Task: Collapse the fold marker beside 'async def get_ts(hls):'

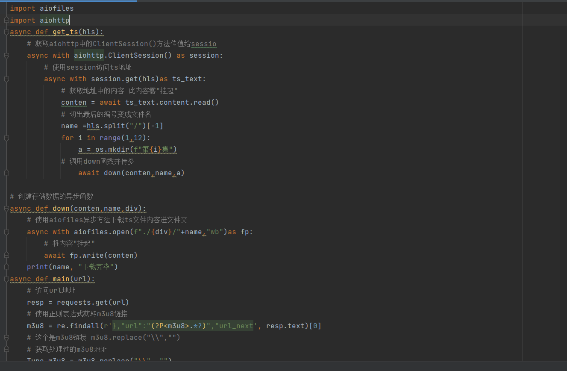Action: [x=6, y=32]
